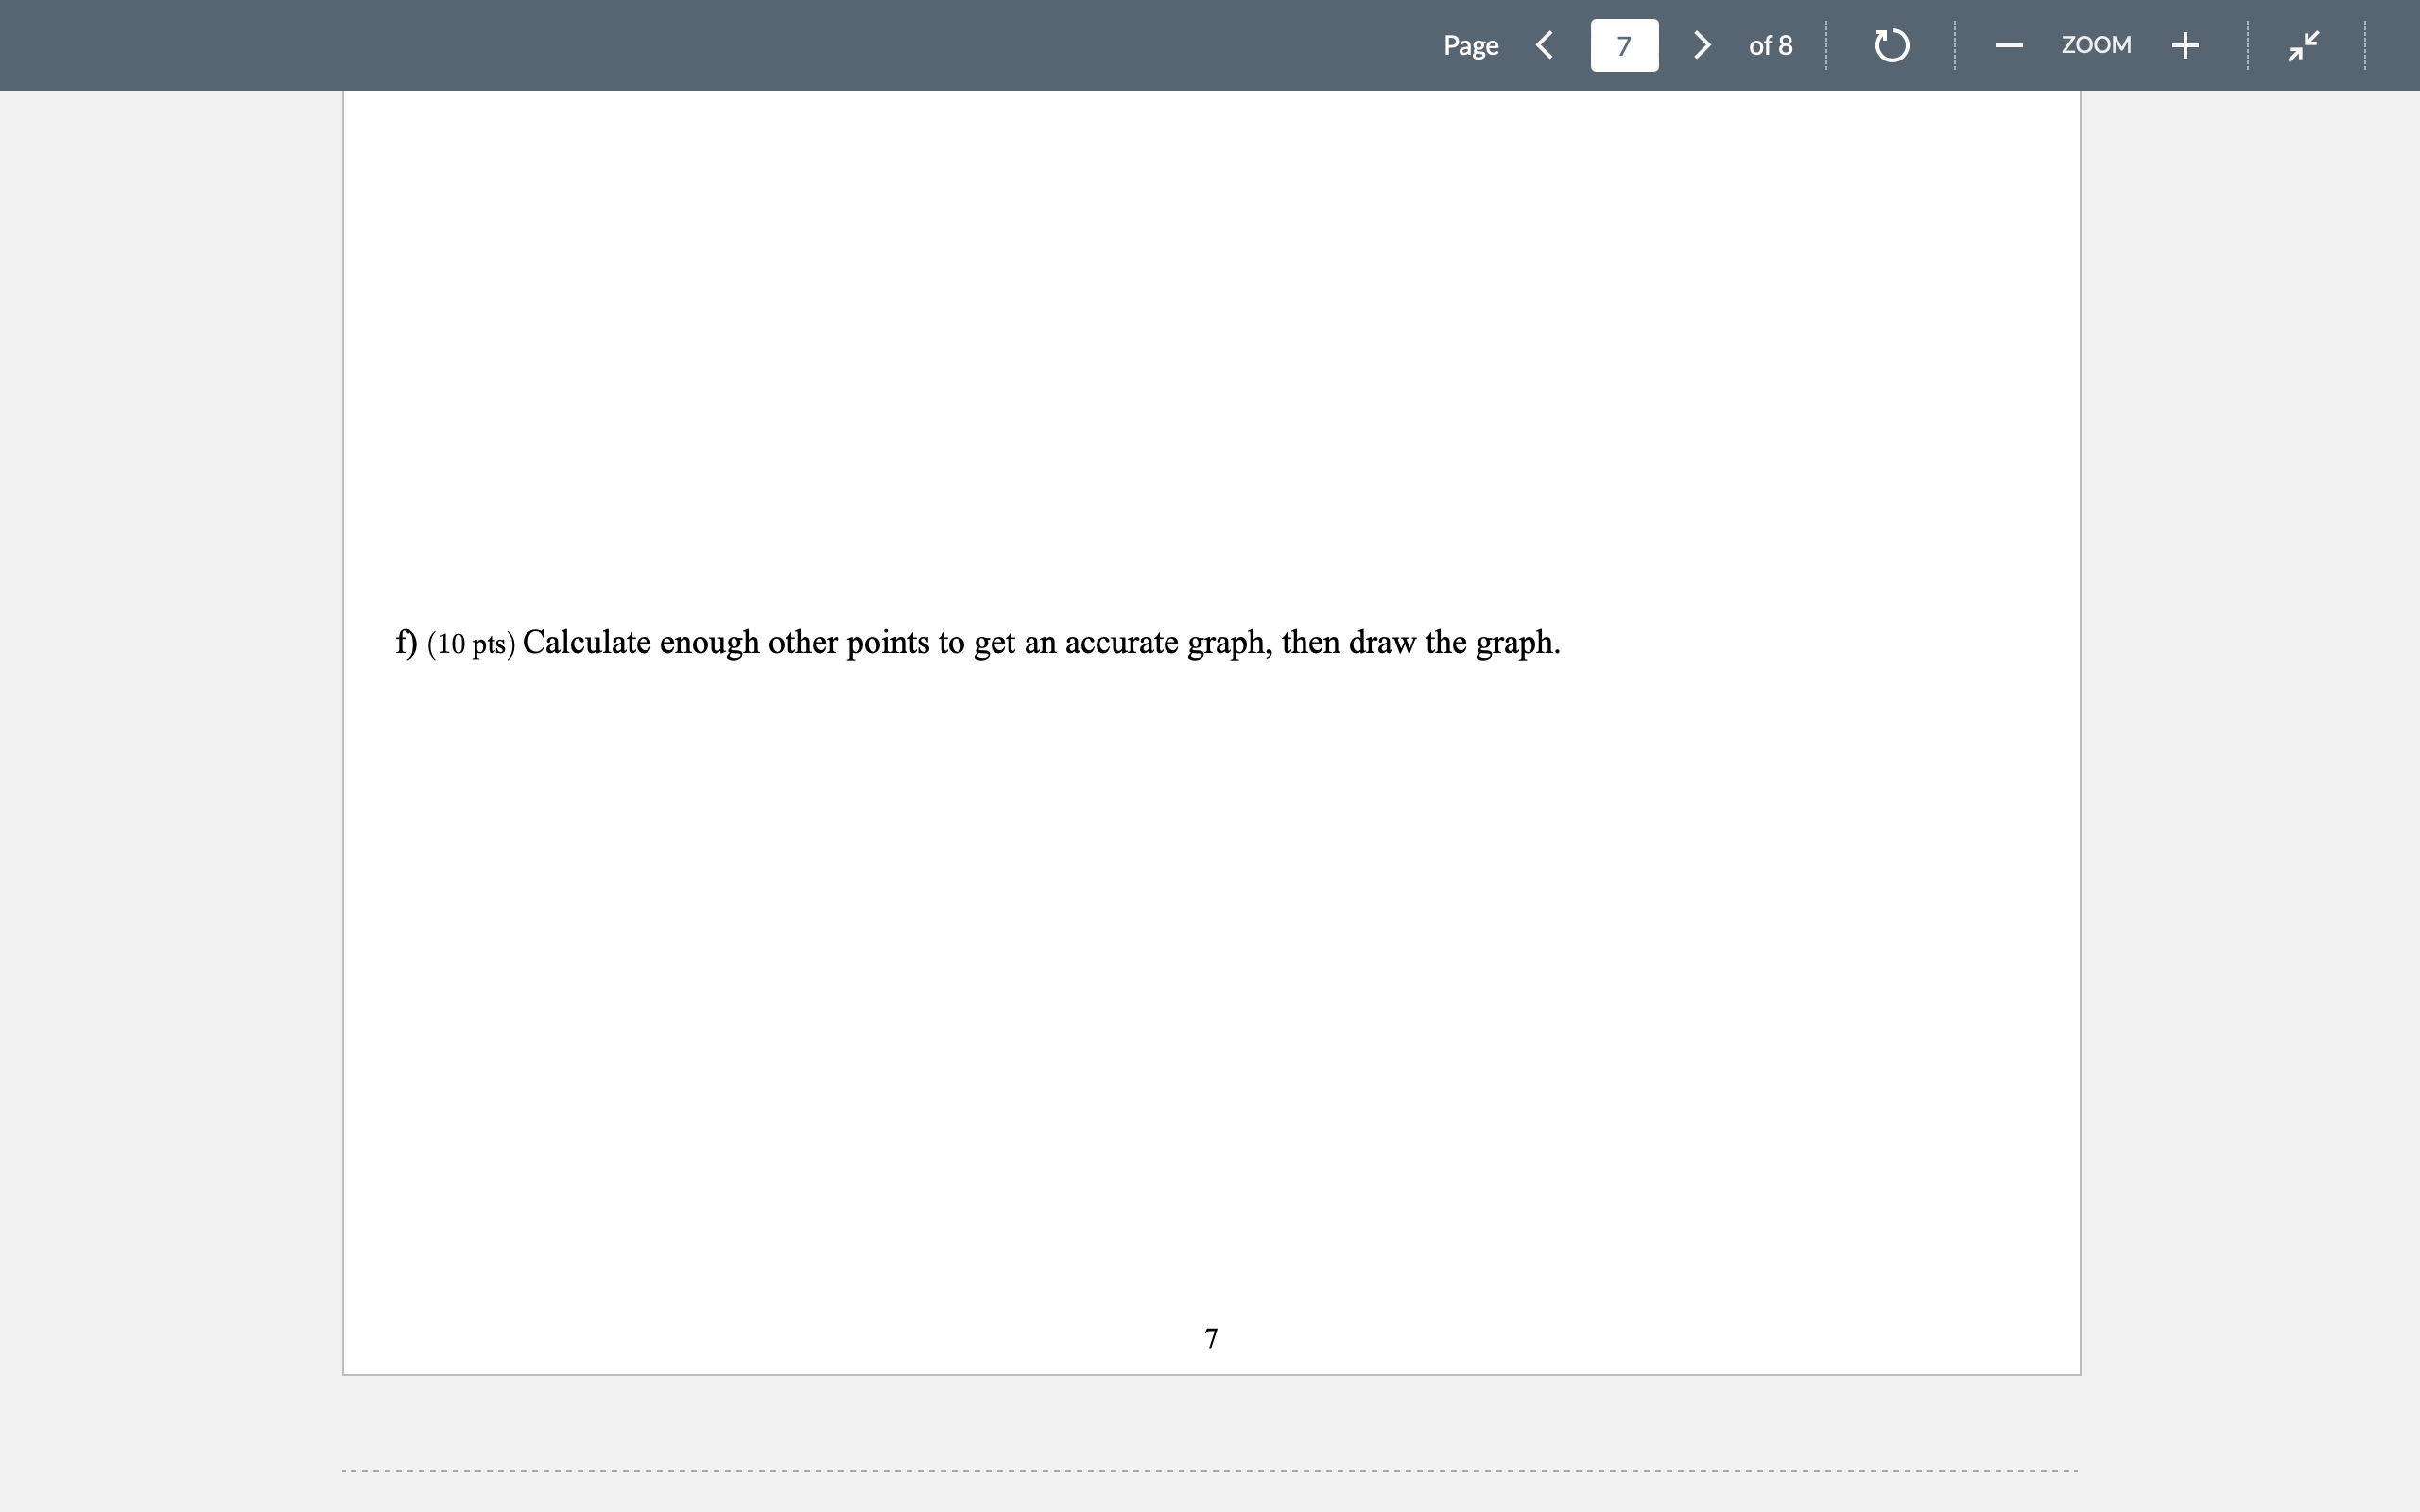The image size is (2420, 1512).
Task: Click the word 'Calculate' in the question
Action: 587,642
